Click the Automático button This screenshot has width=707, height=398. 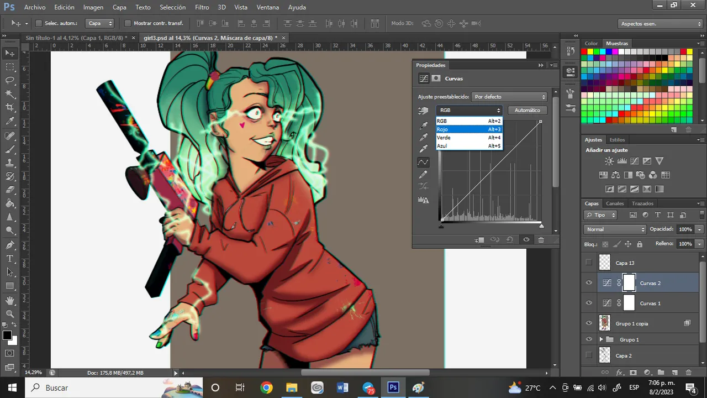527,111
